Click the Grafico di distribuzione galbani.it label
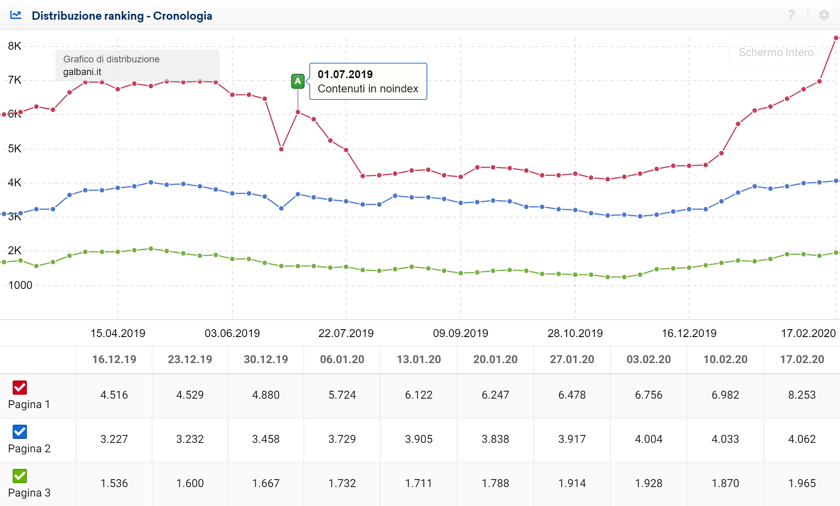The width and height of the screenshot is (840, 506). pyautogui.click(x=137, y=65)
